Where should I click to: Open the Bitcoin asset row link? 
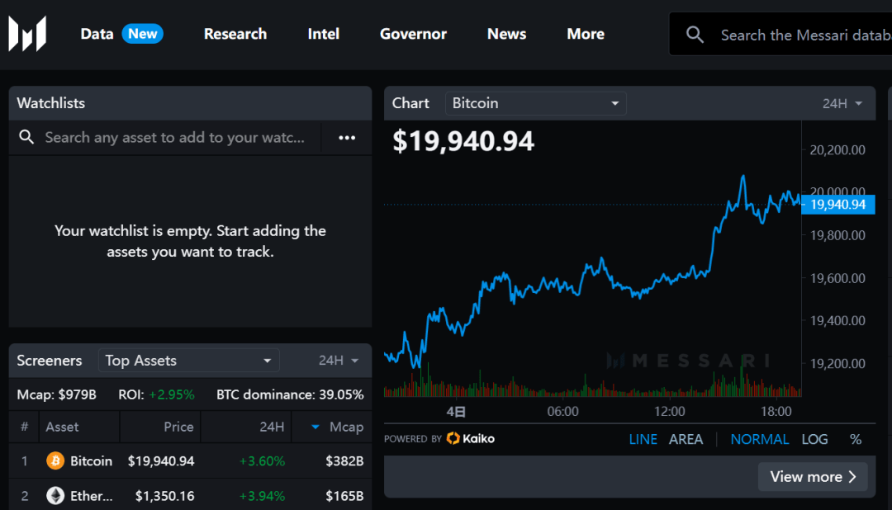91,460
